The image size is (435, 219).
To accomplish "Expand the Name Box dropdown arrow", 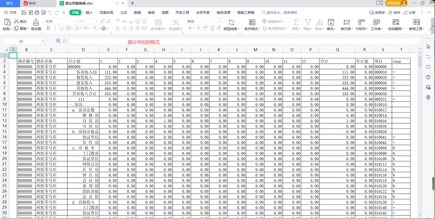I will point(42,41).
